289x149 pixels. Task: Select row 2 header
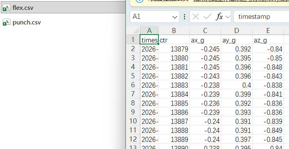click(x=133, y=49)
